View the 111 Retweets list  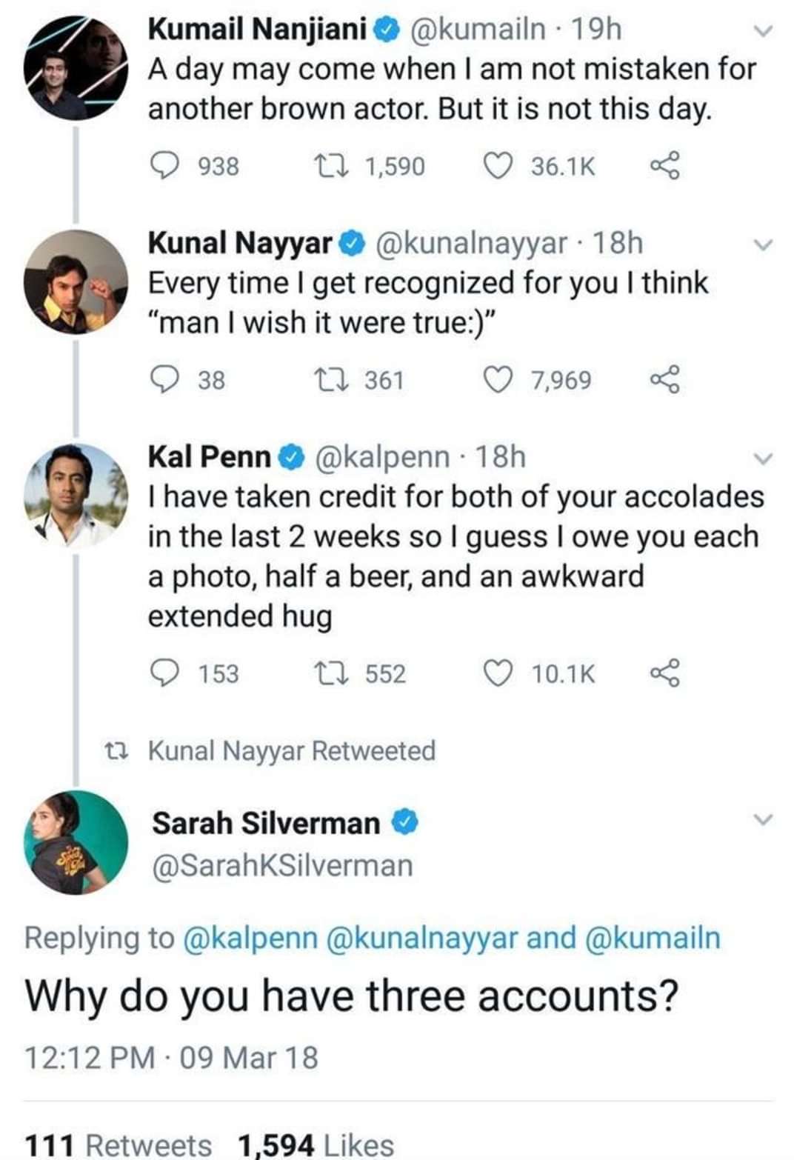118,1144
